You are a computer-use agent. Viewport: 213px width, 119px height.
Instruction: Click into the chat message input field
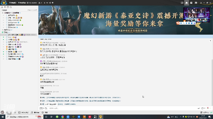[x=122, y=108]
